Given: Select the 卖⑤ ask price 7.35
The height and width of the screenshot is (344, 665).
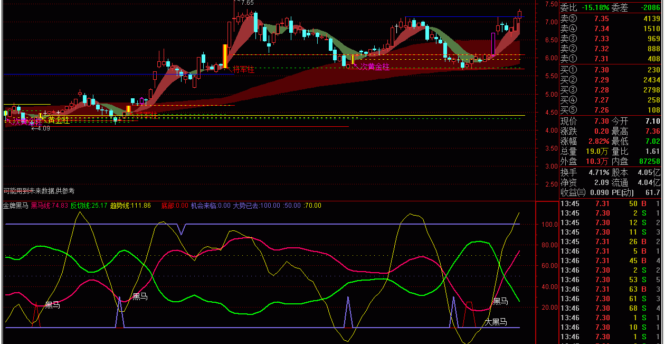Looking at the screenshot, I should coord(602,19).
